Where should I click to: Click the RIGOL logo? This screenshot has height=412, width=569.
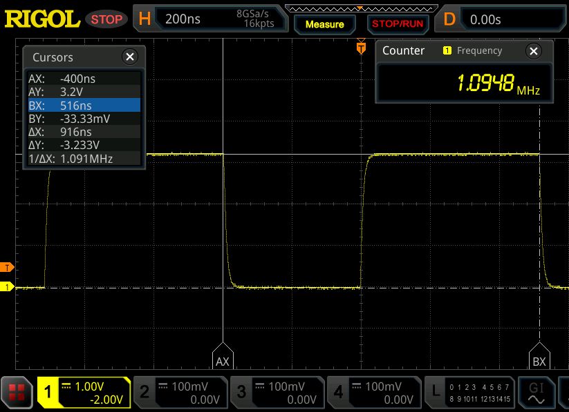click(42, 19)
